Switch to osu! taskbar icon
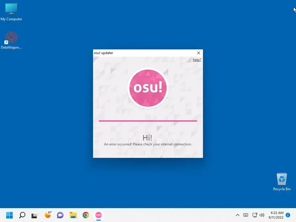This screenshot has height=222, width=296. [99, 215]
